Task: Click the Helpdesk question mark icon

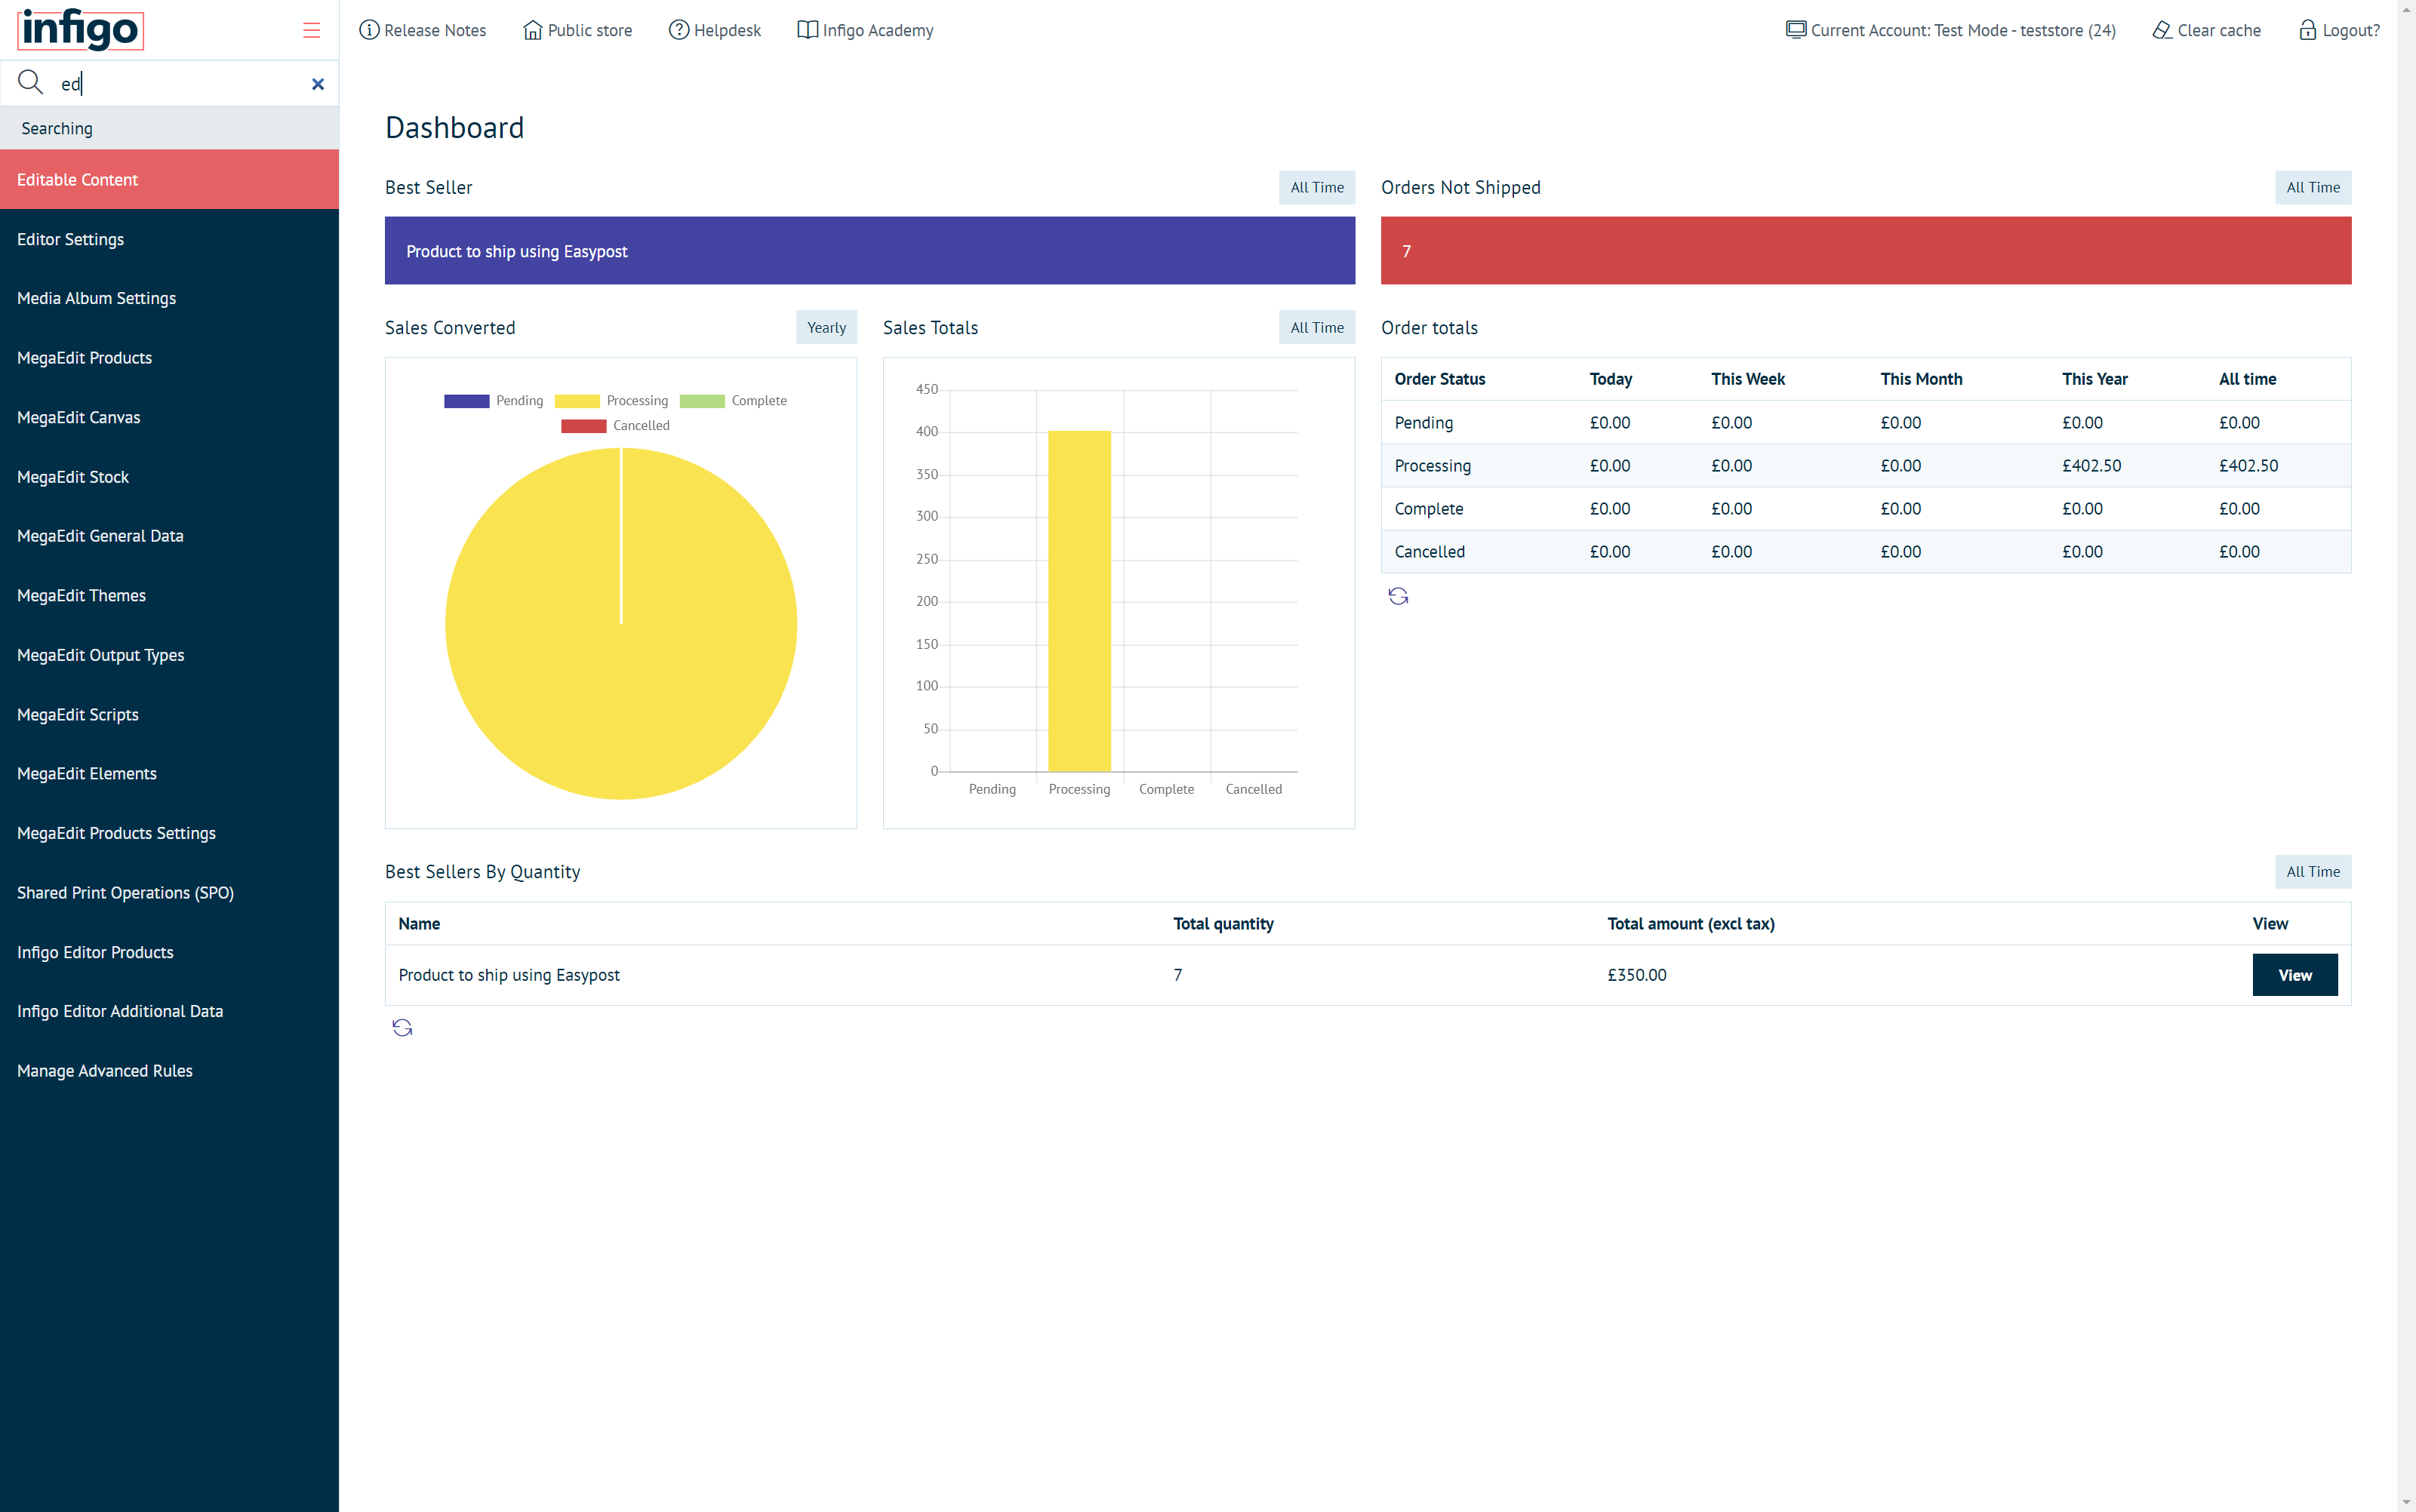Action: [x=679, y=30]
